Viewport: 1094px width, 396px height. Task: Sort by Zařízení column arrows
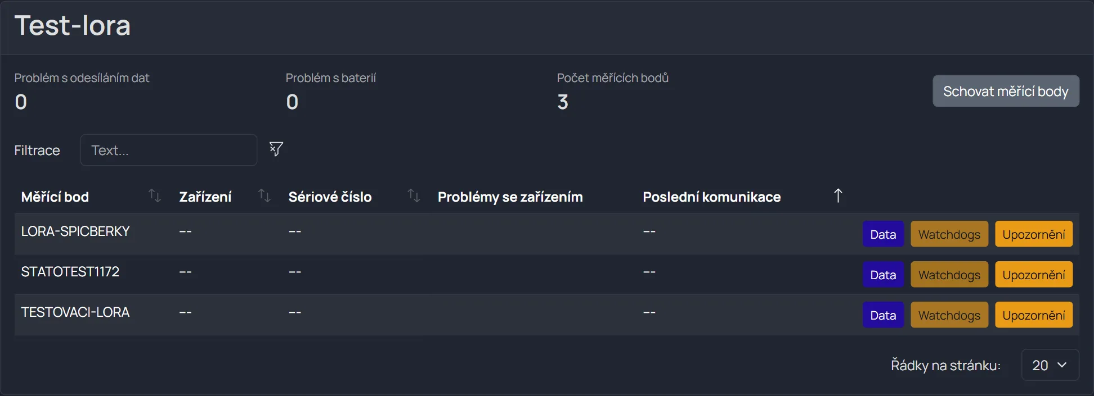(x=264, y=196)
